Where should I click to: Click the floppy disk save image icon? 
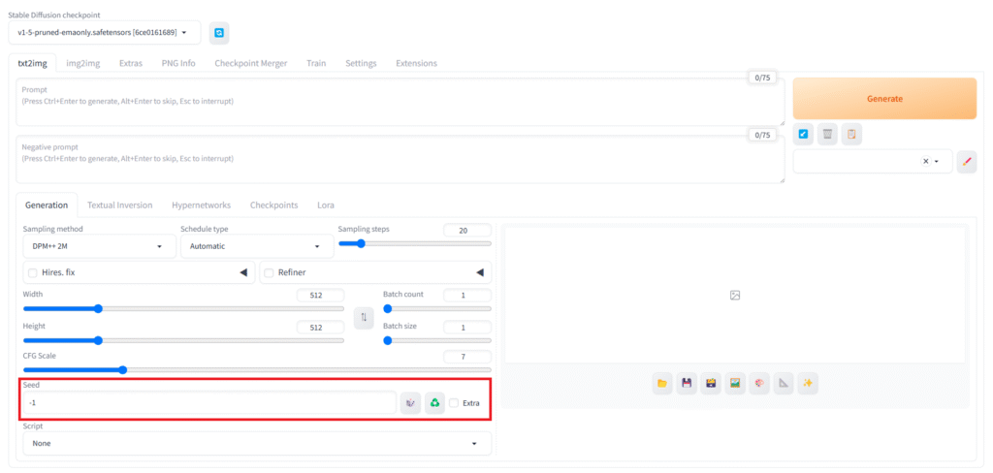pyautogui.click(x=687, y=383)
